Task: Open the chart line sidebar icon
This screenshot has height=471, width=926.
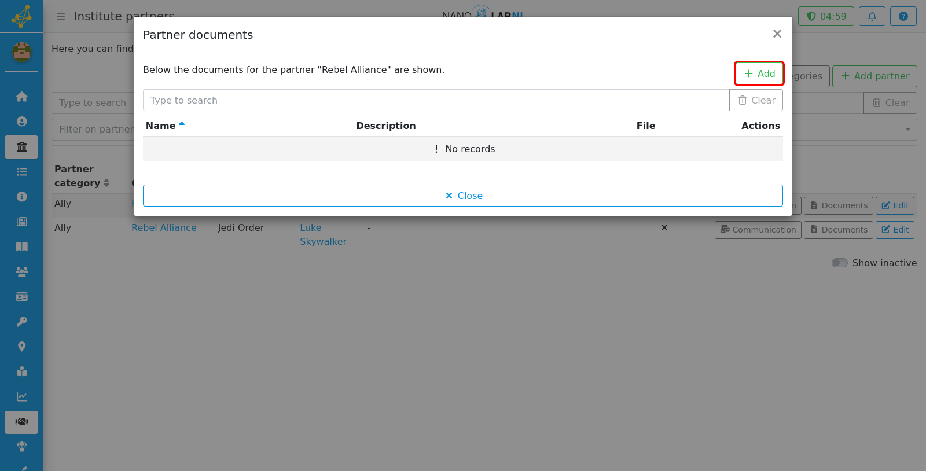Action: [21, 397]
